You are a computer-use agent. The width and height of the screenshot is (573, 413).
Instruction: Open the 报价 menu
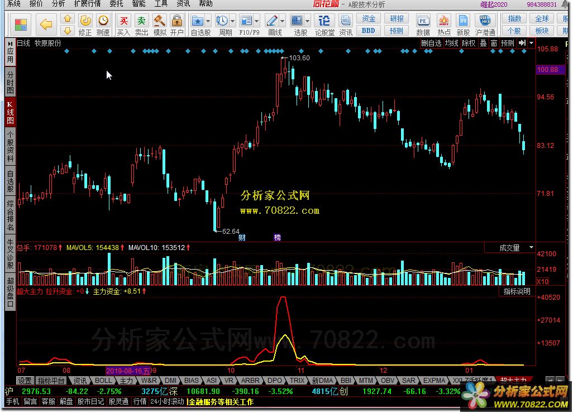[x=36, y=4]
